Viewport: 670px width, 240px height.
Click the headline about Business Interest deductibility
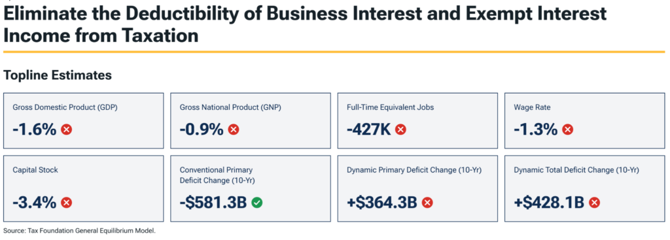[305, 25]
